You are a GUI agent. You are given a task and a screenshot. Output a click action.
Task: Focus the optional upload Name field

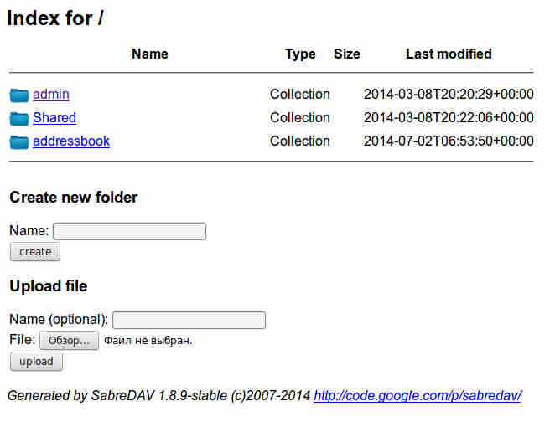pos(189,321)
